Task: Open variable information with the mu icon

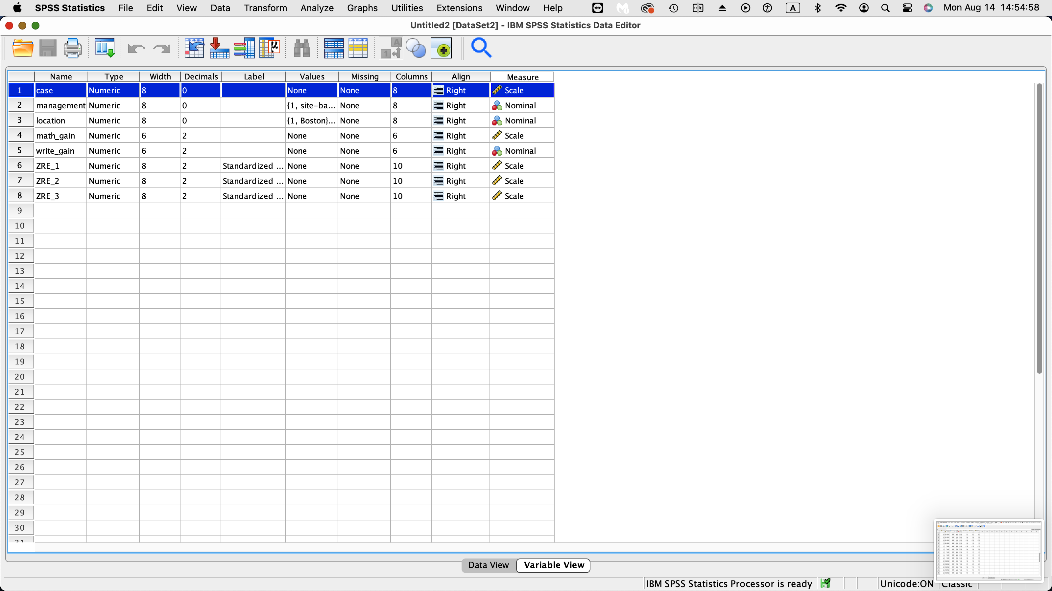Action: (x=269, y=48)
